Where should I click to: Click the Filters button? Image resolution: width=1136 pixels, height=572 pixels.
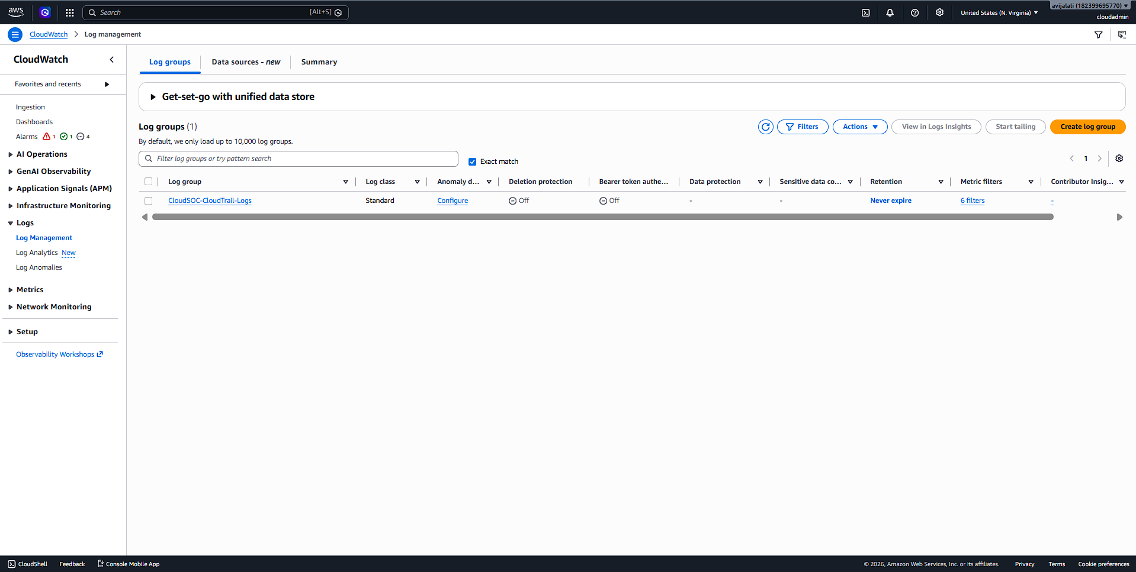tap(803, 127)
